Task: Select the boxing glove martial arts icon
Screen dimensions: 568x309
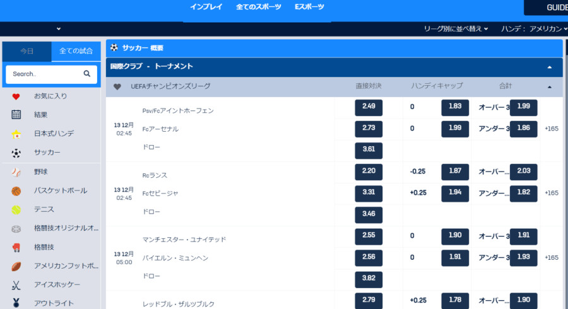Action: click(x=16, y=247)
